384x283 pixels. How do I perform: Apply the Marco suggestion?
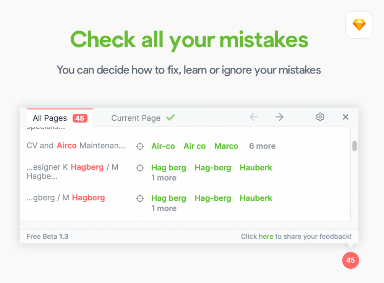pyautogui.click(x=226, y=146)
